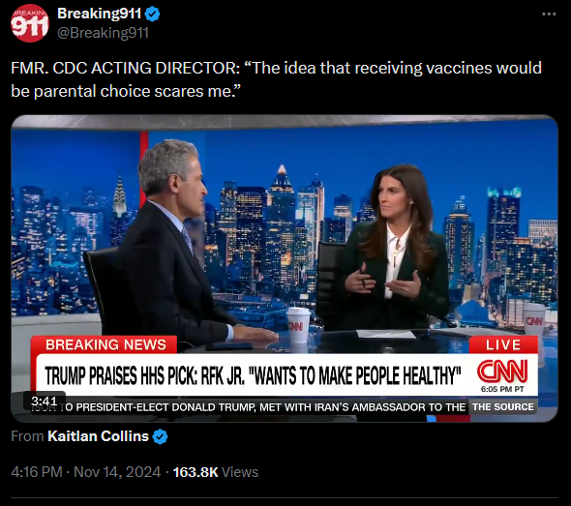This screenshot has width=571, height=506.
Task: Open the 4:16 PM tweet timestamp
Action: [37, 472]
